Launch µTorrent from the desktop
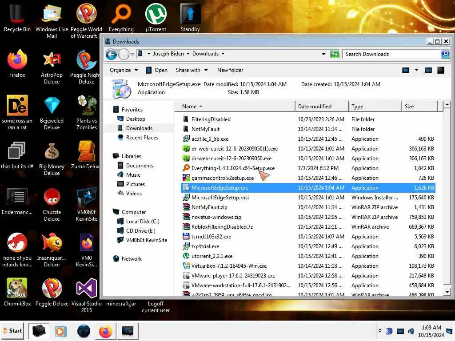The image size is (455, 341). pyautogui.click(x=156, y=17)
